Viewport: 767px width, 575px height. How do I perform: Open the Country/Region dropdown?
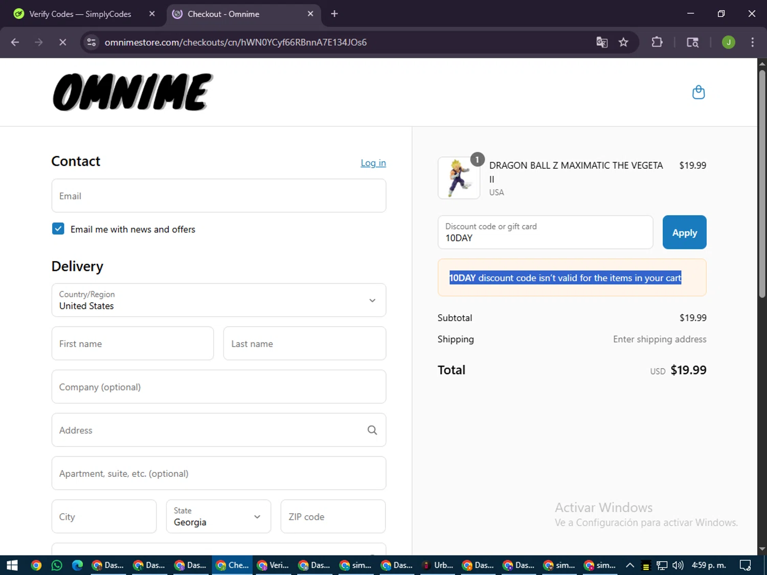tap(219, 300)
